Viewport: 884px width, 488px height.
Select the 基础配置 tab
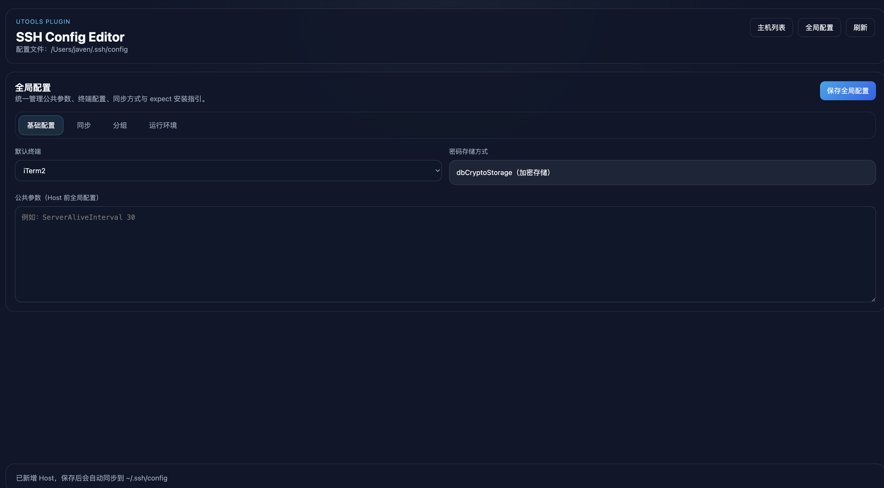41,125
